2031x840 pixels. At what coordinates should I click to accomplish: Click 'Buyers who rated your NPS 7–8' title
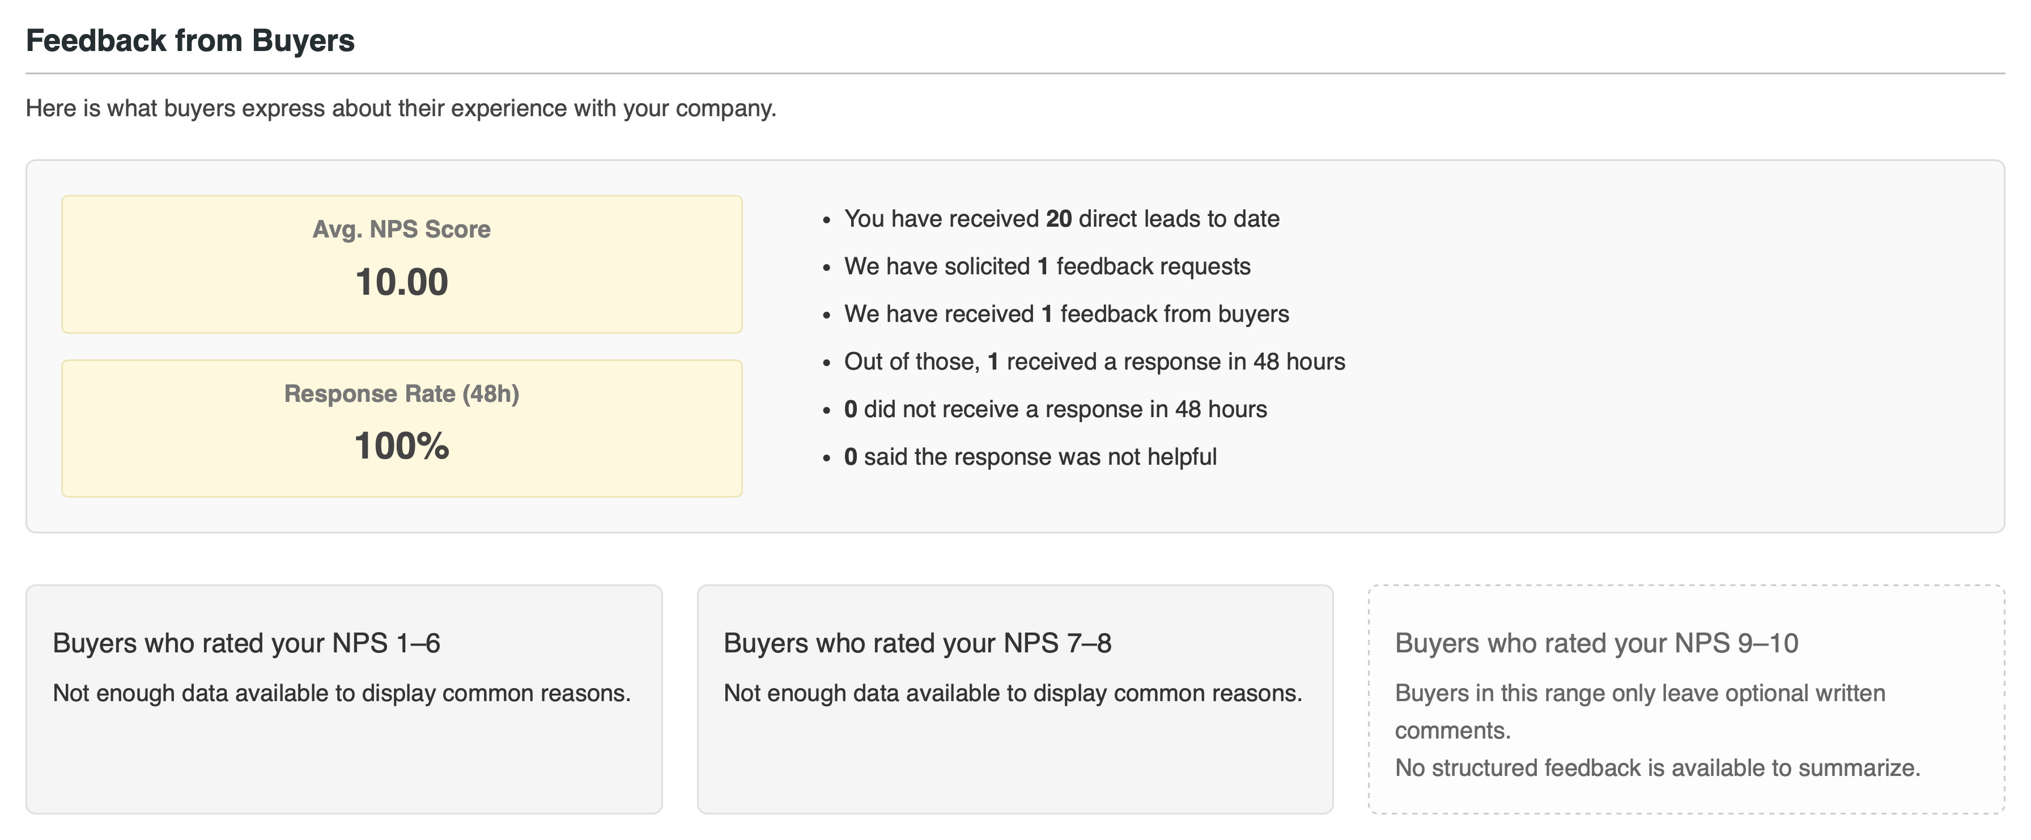click(917, 643)
